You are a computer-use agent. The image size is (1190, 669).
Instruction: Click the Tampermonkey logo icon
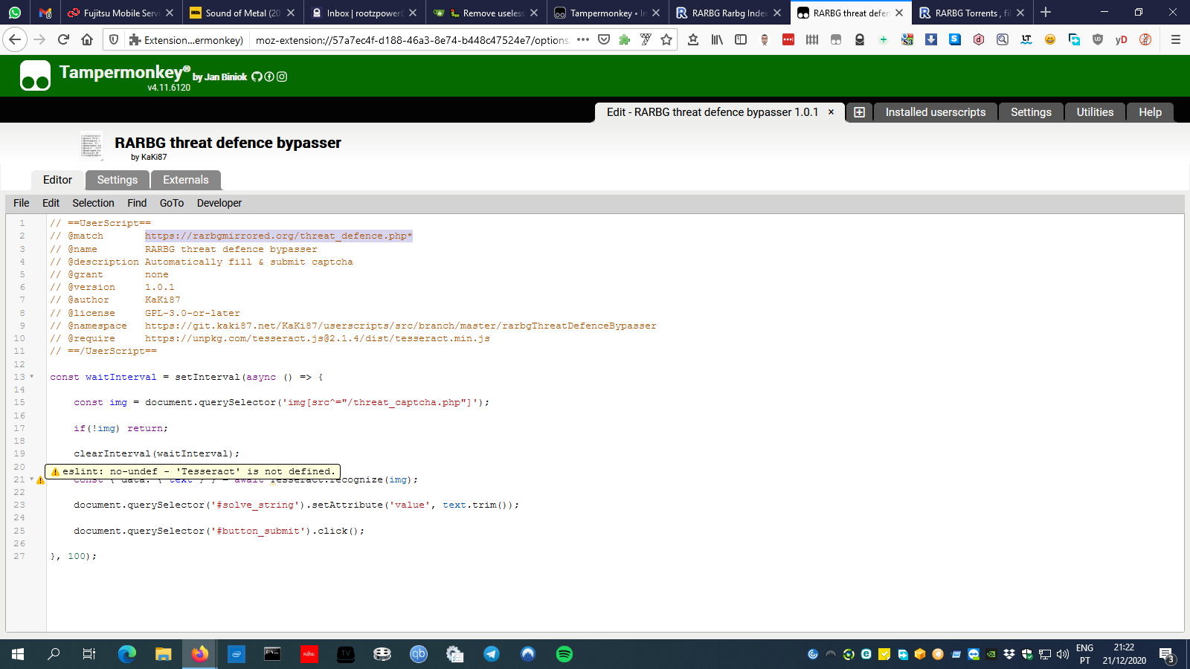(x=35, y=75)
